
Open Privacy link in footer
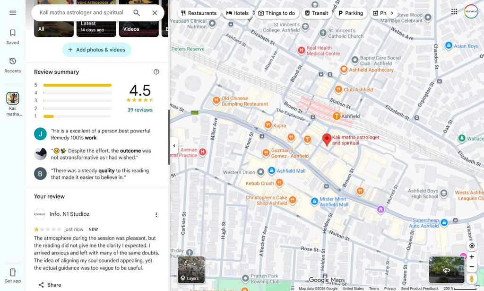[390, 289]
